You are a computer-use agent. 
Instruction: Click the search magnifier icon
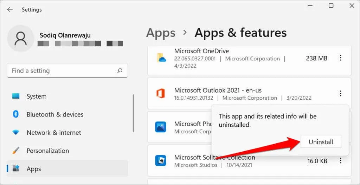click(x=120, y=71)
